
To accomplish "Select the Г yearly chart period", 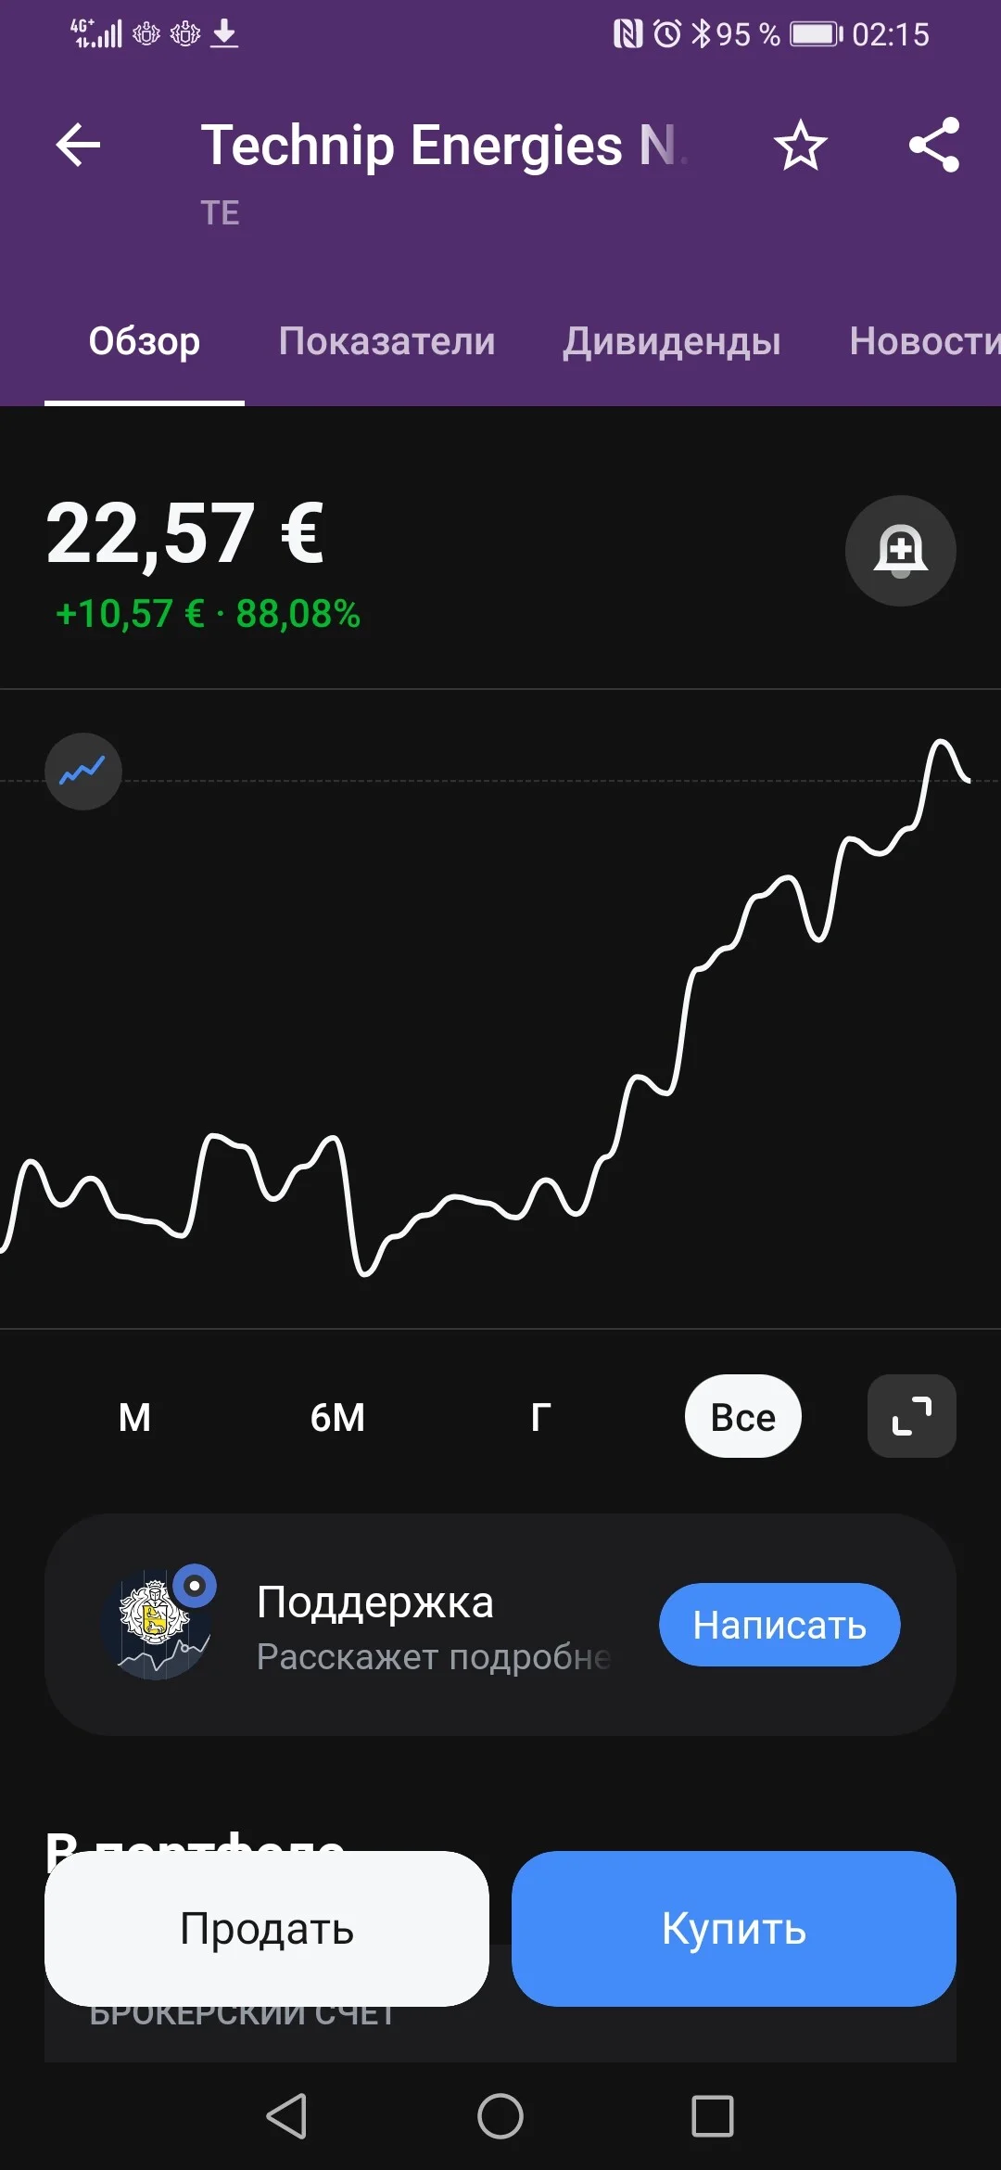I will [540, 1417].
